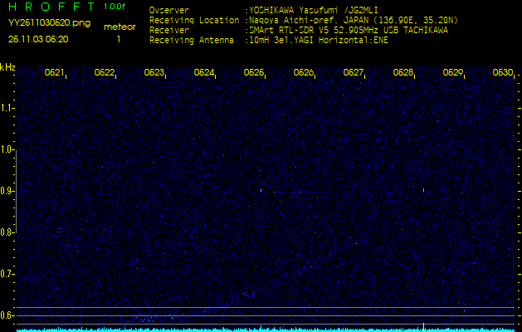
Task: Click the kHz axis unit label
Action: coord(7,67)
